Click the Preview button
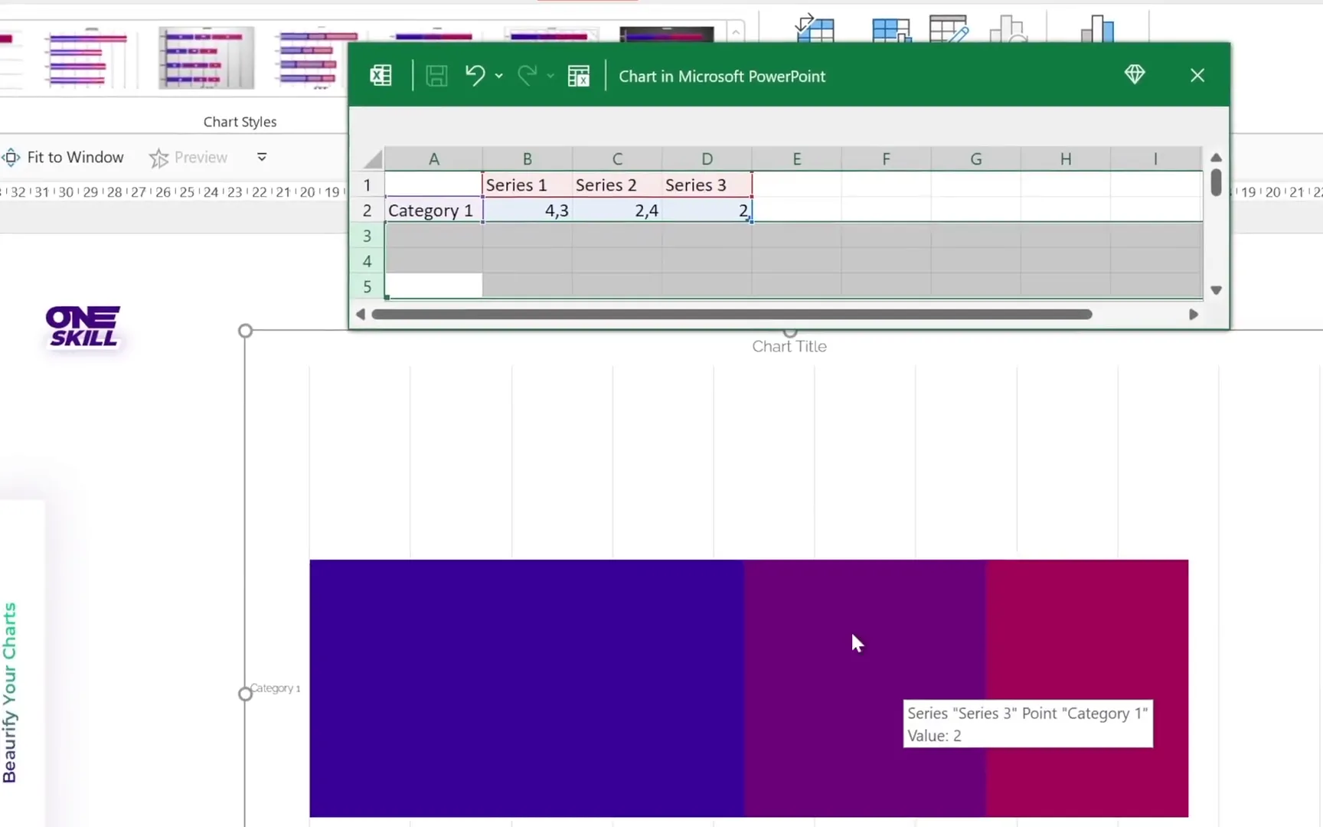1323x827 pixels. (x=188, y=158)
